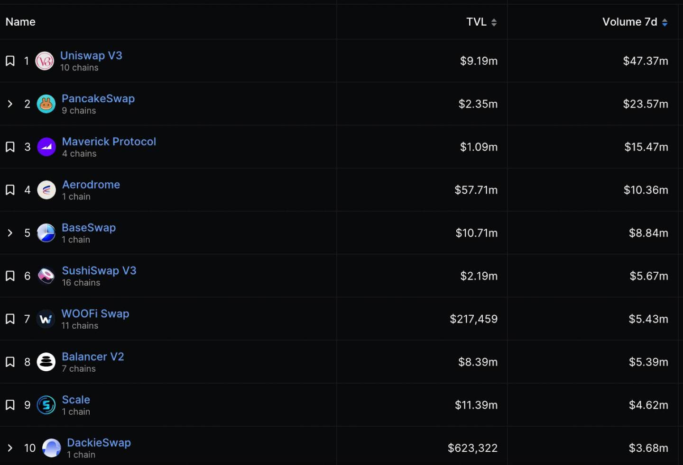683x465 pixels.
Task: Click the Name column header
Action: [20, 22]
